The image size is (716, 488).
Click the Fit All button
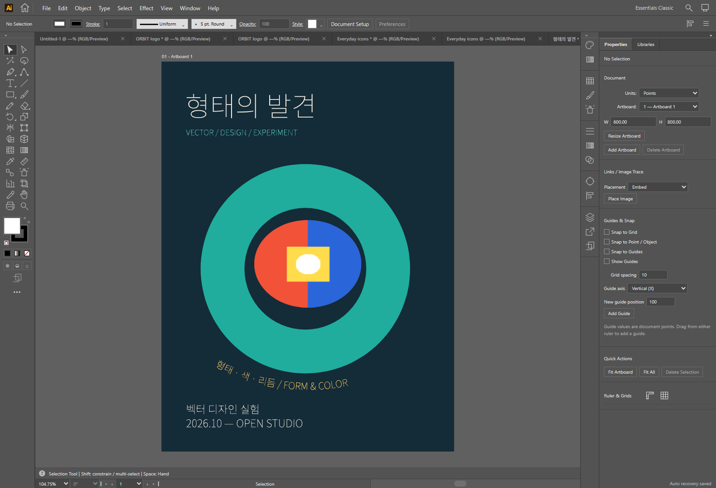point(649,372)
